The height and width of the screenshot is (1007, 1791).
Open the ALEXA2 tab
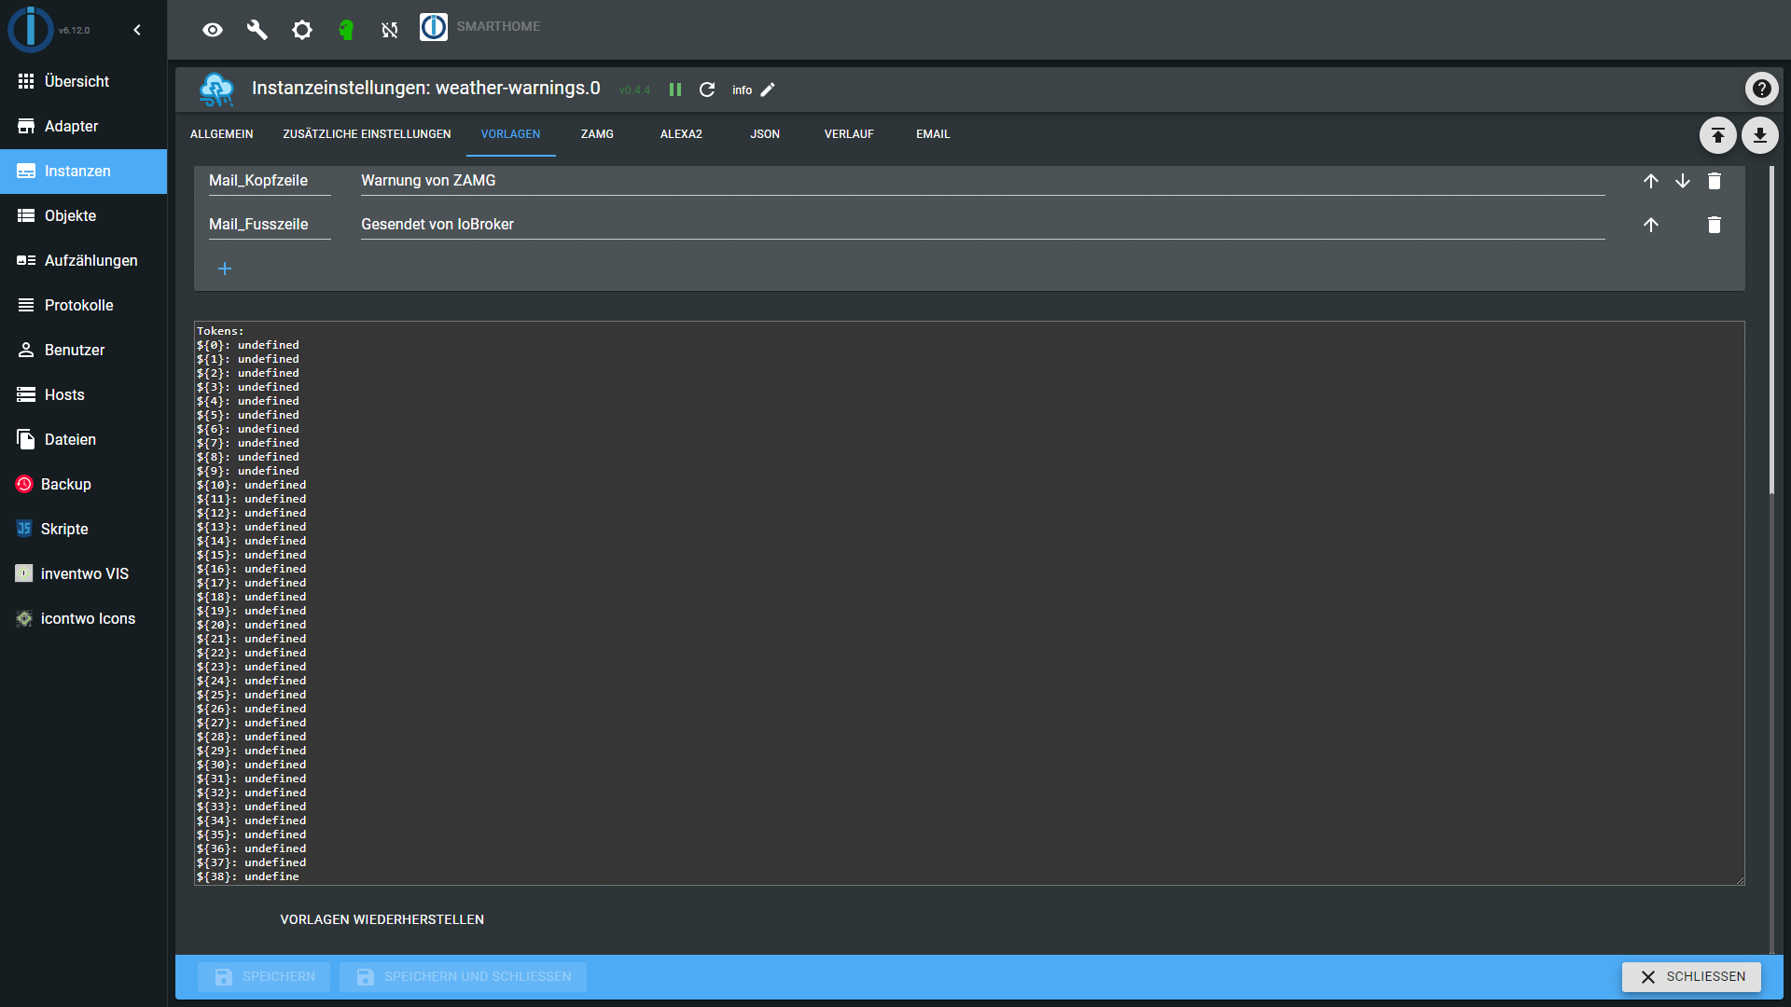681,134
